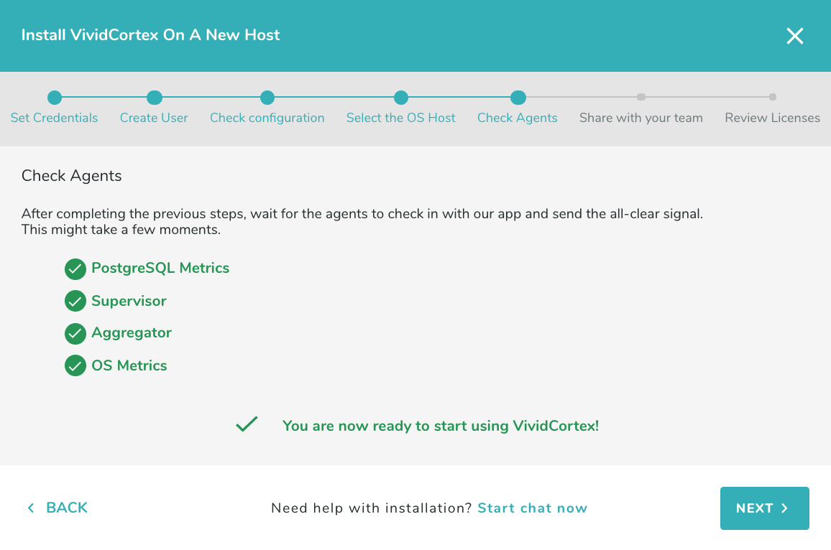This screenshot has height=550, width=831.
Task: Click the Aggregator agent check icon
Action: pyautogui.click(x=75, y=333)
